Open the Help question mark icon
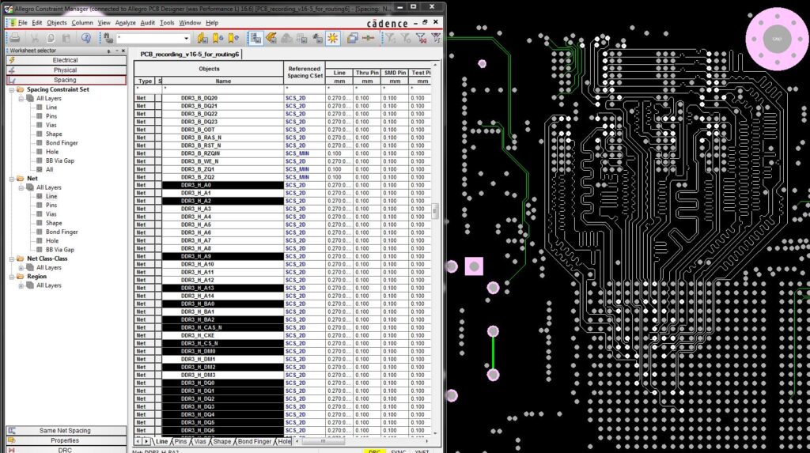This screenshot has width=810, height=453. pyautogui.click(x=86, y=38)
